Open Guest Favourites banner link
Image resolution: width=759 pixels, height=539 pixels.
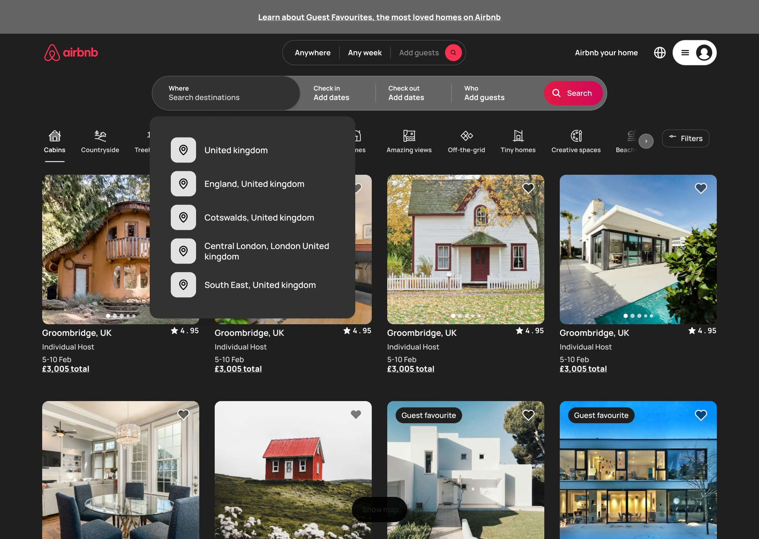tap(379, 17)
